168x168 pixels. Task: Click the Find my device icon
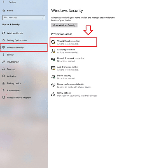coord(4,83)
